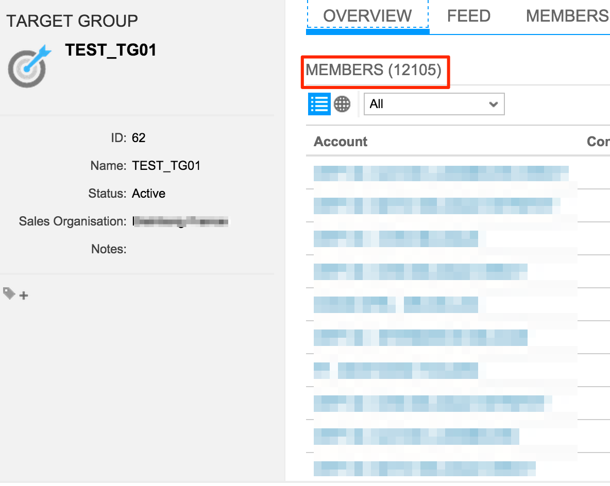This screenshot has width=610, height=486.
Task: Select the OVERVIEW tab
Action: point(367,15)
